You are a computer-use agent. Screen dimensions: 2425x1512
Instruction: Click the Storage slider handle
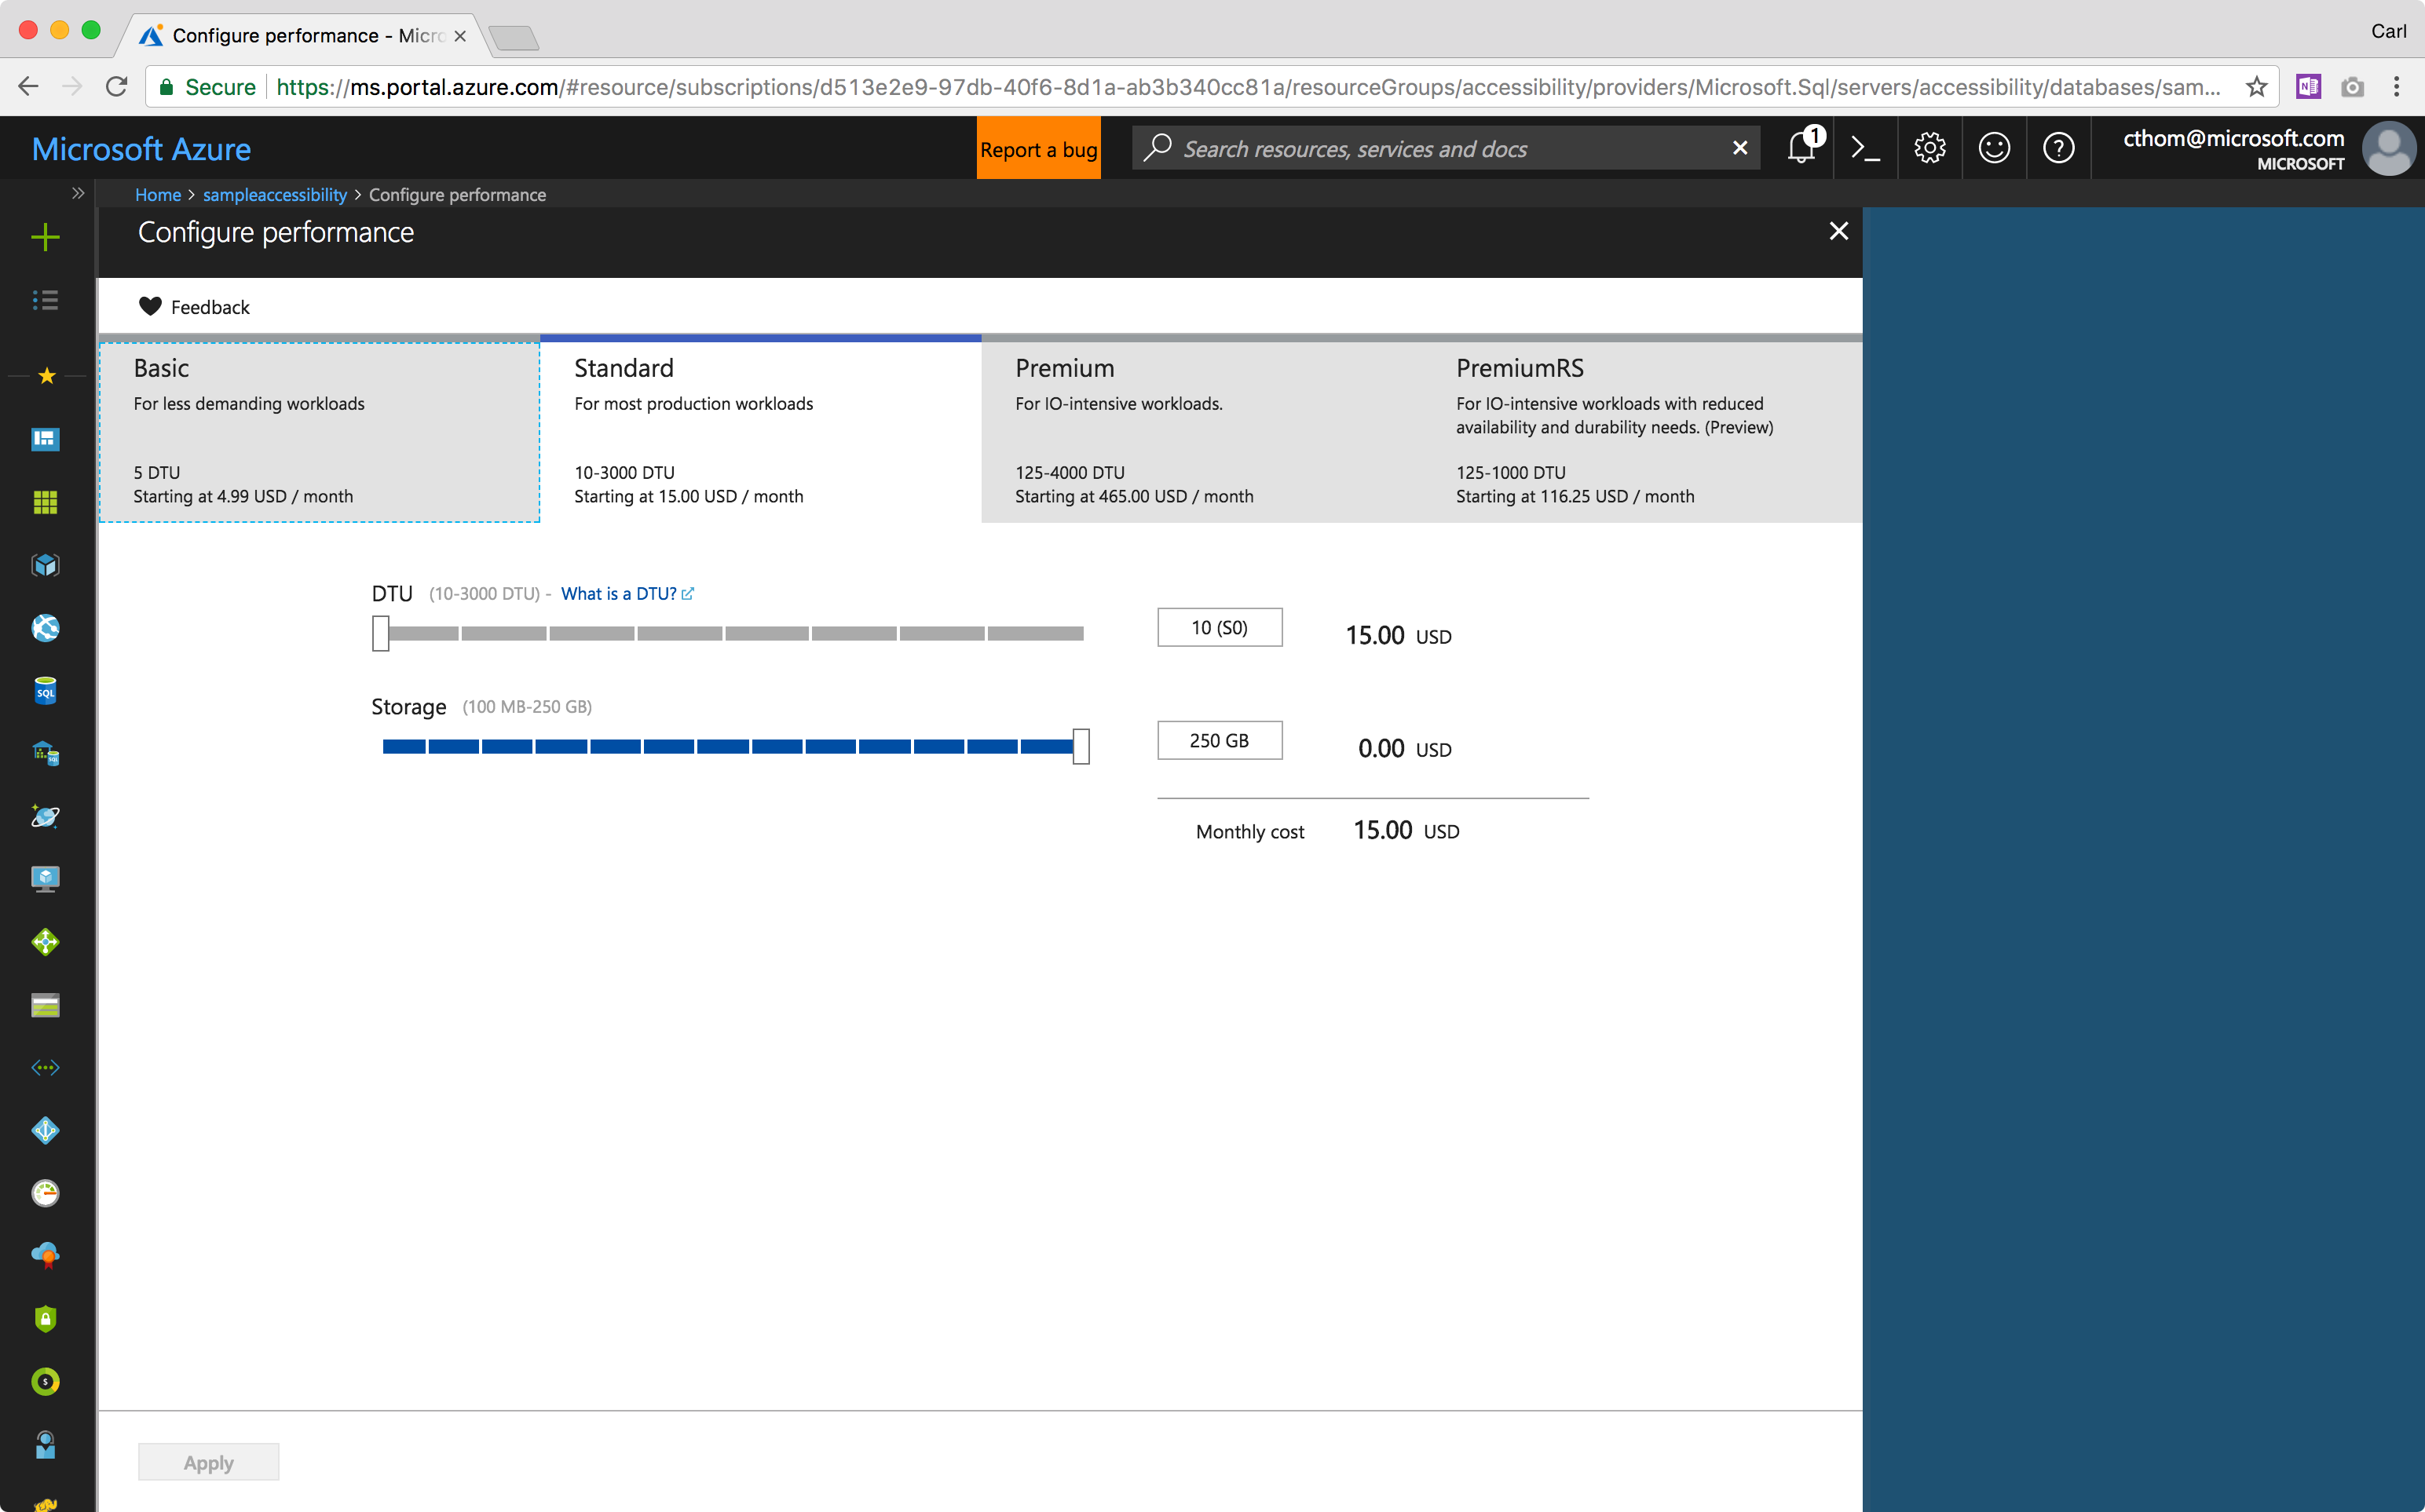coord(1081,746)
